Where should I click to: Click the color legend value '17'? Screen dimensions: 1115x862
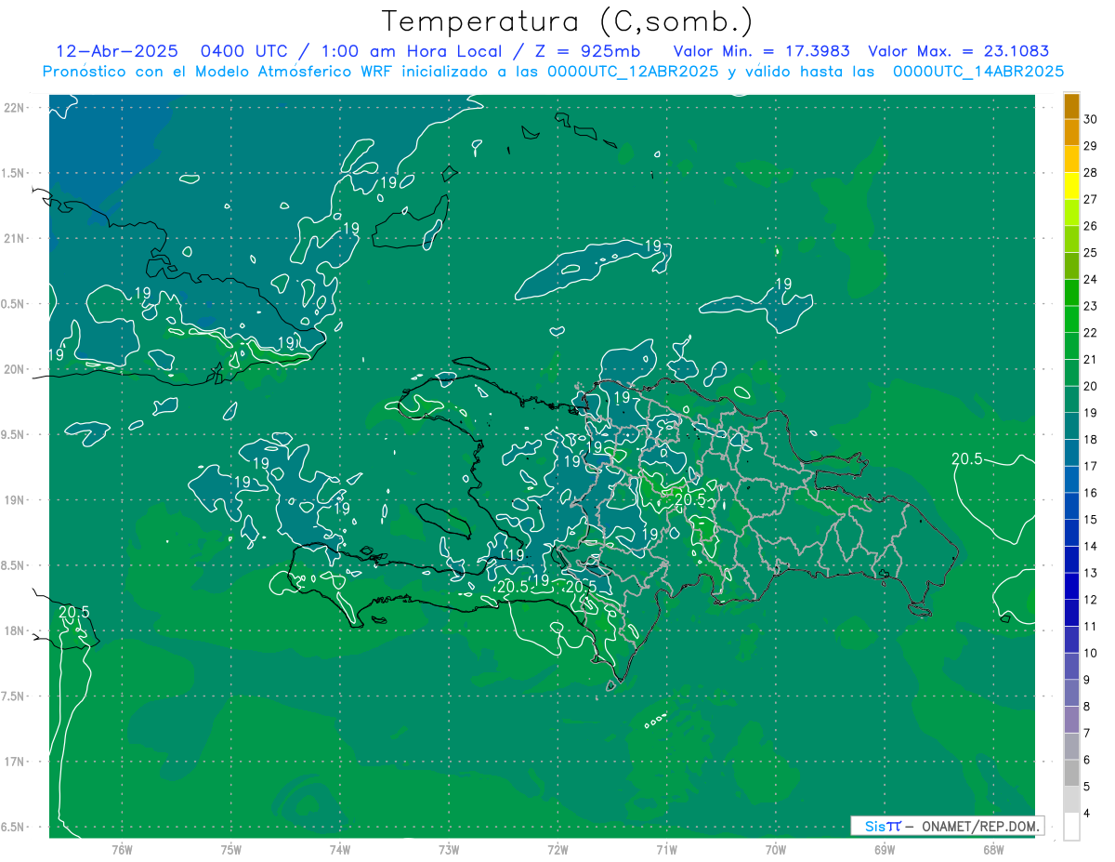1091,467
